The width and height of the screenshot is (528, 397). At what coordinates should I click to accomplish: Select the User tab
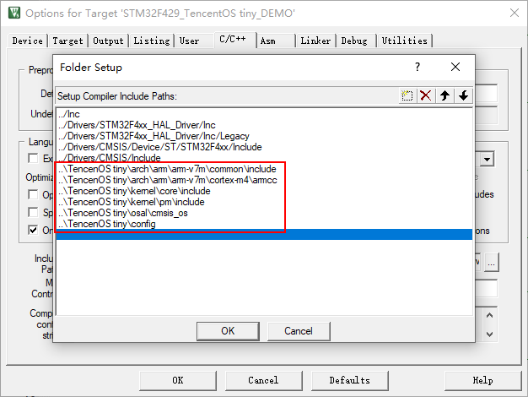click(x=189, y=41)
